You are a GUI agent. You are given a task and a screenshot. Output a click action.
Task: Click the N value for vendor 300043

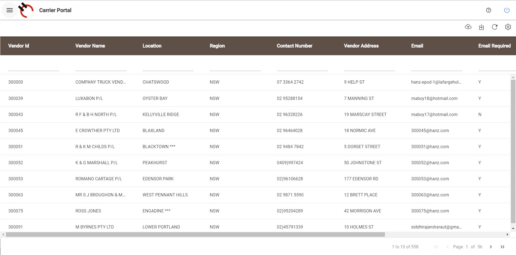(480, 114)
